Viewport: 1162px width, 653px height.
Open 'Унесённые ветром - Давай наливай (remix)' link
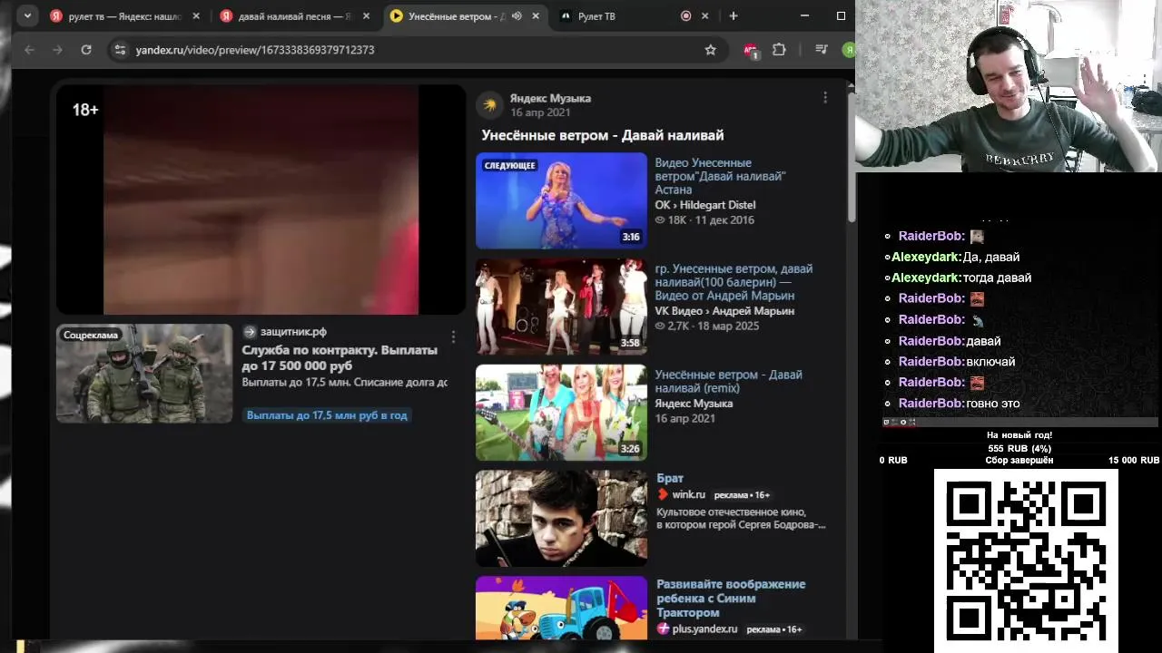point(729,381)
